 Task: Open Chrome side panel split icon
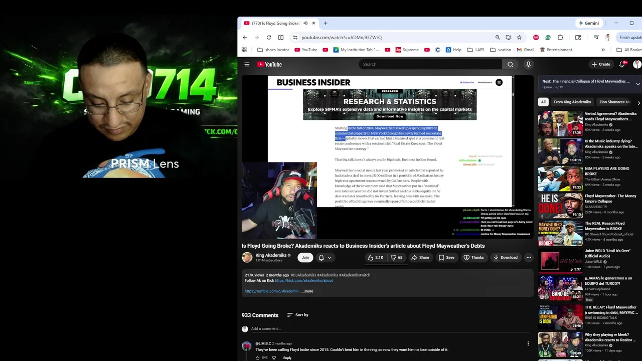click(x=281, y=37)
